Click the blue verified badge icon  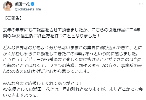33,4
